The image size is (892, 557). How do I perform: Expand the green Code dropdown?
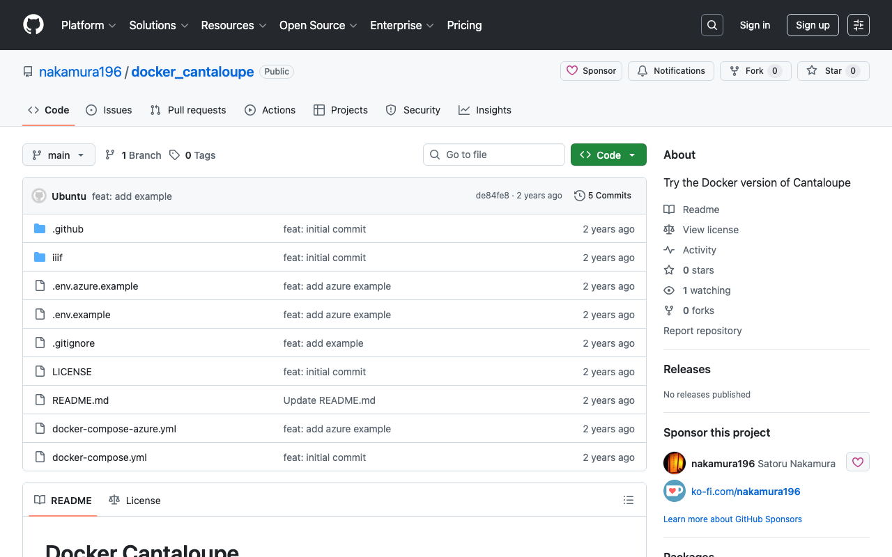point(608,155)
